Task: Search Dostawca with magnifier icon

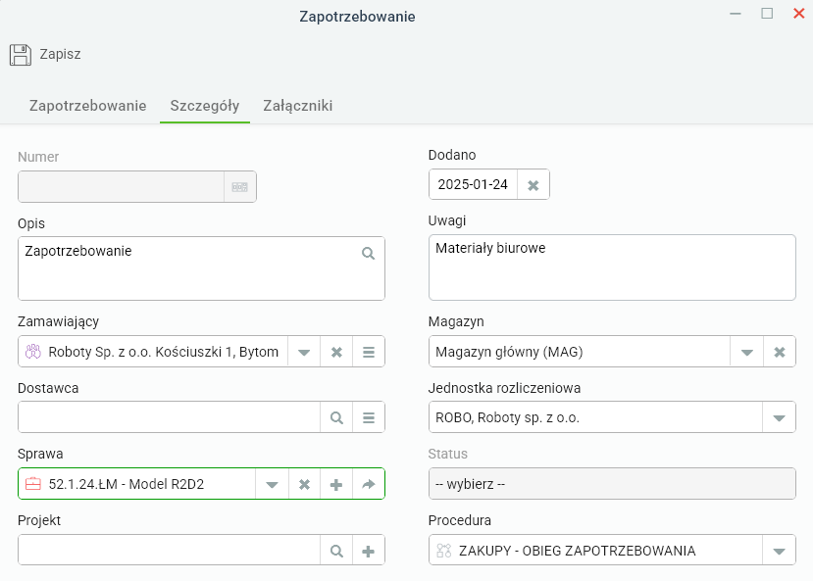Action: pos(336,417)
